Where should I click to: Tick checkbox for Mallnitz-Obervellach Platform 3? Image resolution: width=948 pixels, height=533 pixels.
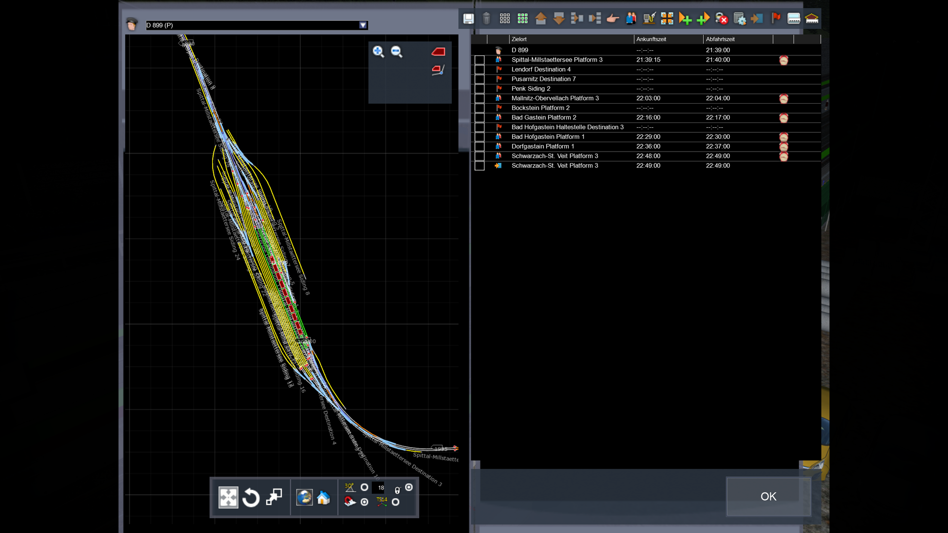point(479,98)
